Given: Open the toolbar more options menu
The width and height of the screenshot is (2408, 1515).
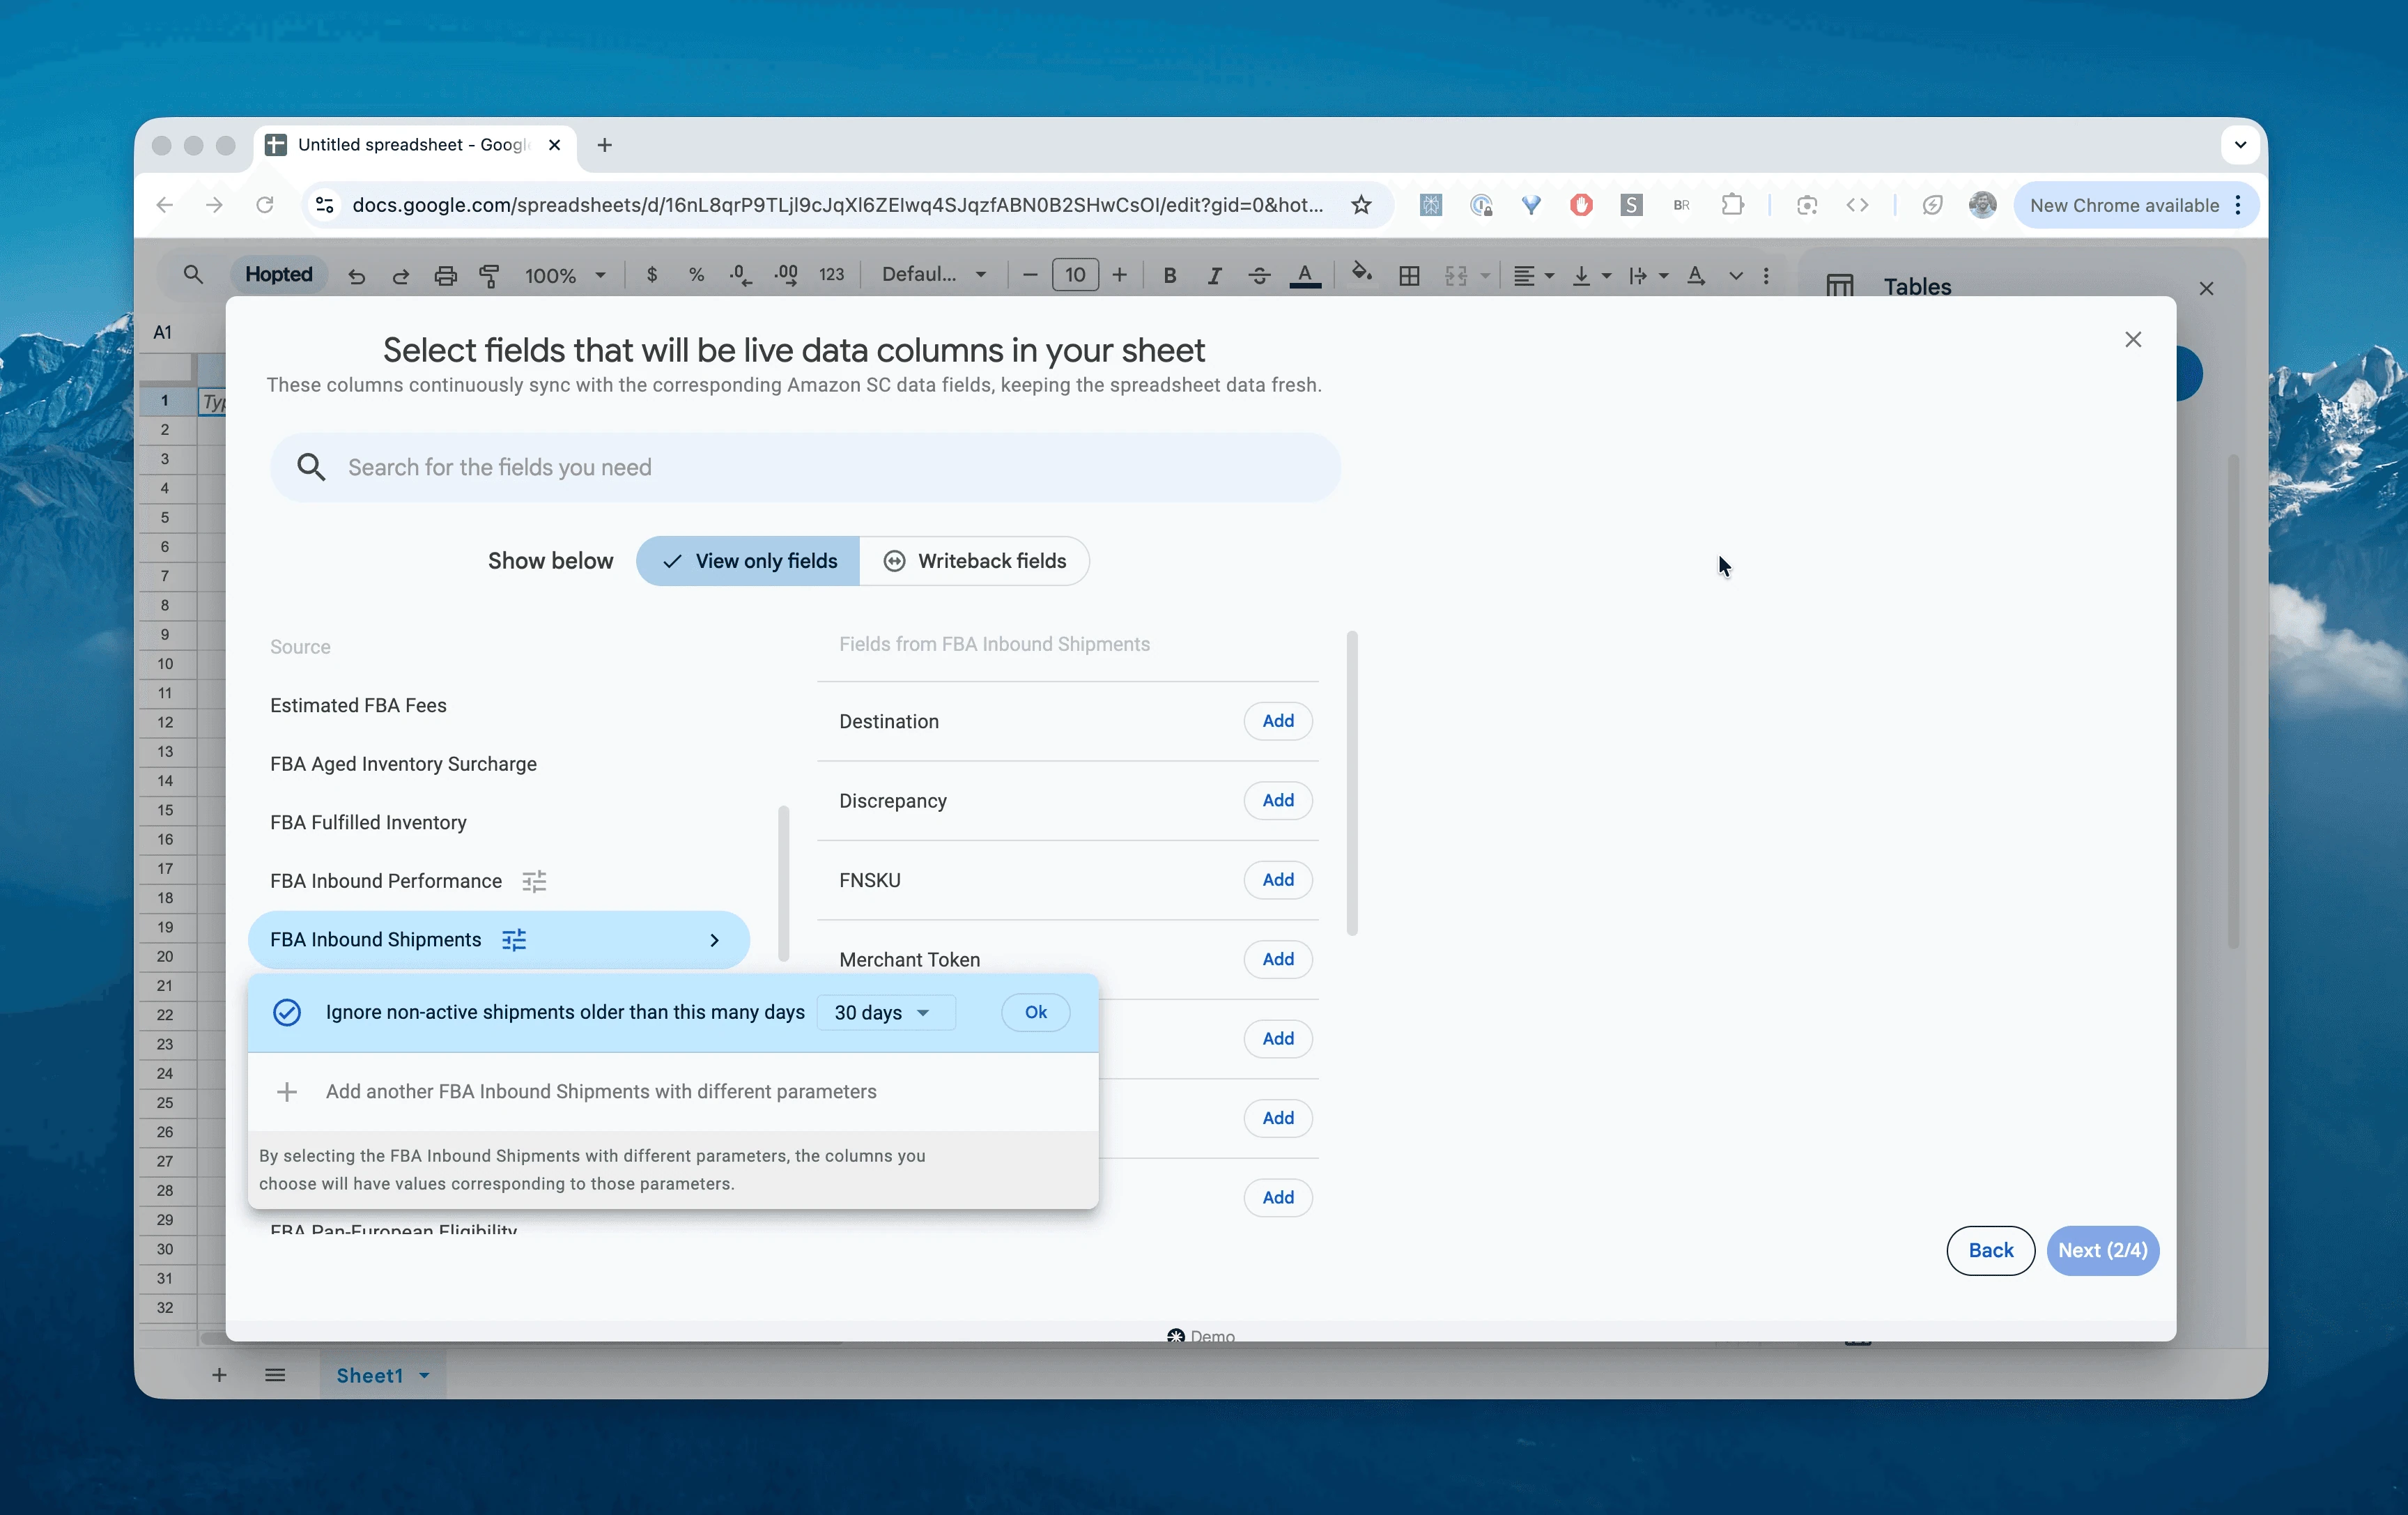Looking at the screenshot, I should [1767, 275].
